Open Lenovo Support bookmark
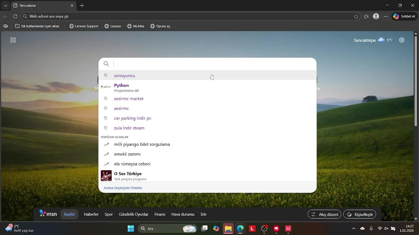419x235 pixels. (x=84, y=26)
